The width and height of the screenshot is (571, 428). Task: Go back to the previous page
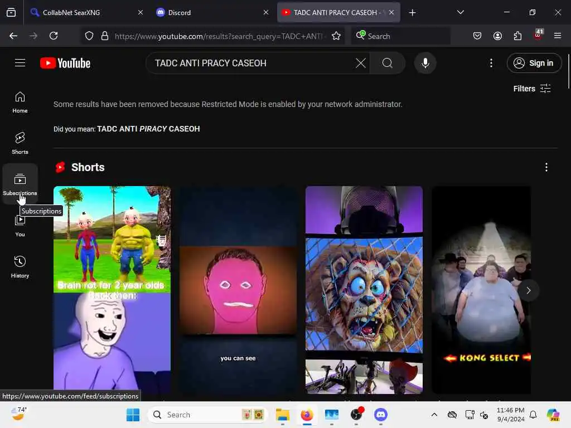[x=13, y=36]
